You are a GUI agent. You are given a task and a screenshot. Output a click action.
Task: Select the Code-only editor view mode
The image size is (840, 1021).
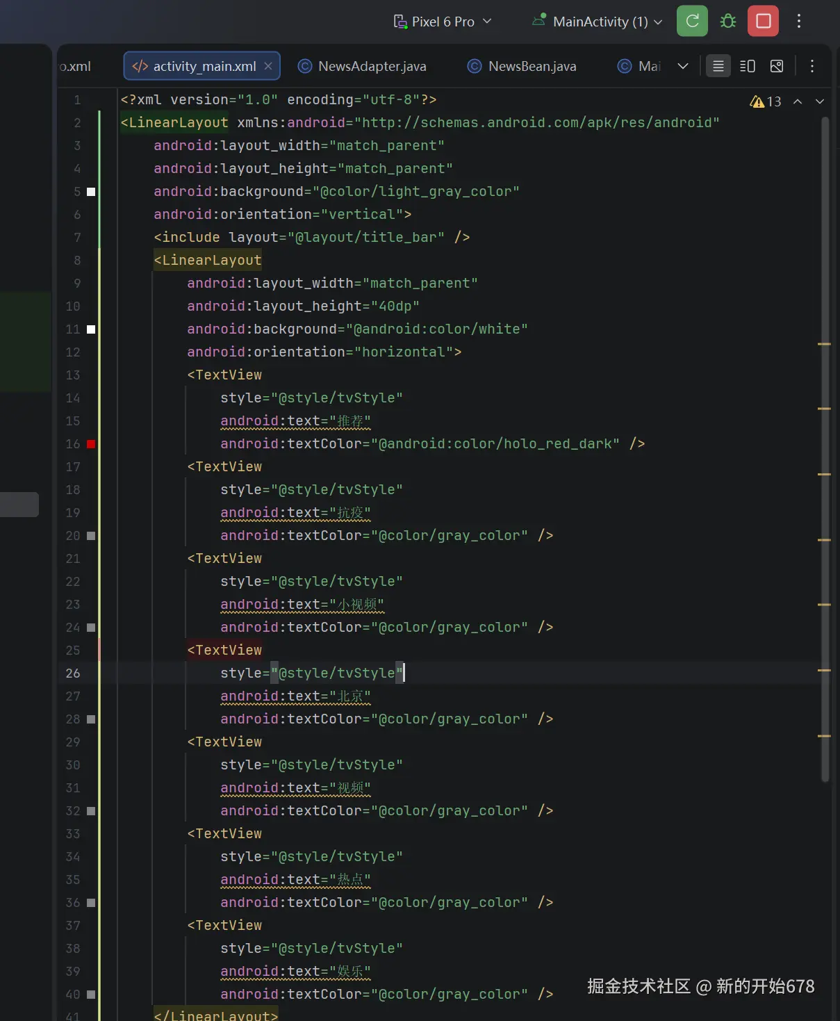click(x=718, y=66)
